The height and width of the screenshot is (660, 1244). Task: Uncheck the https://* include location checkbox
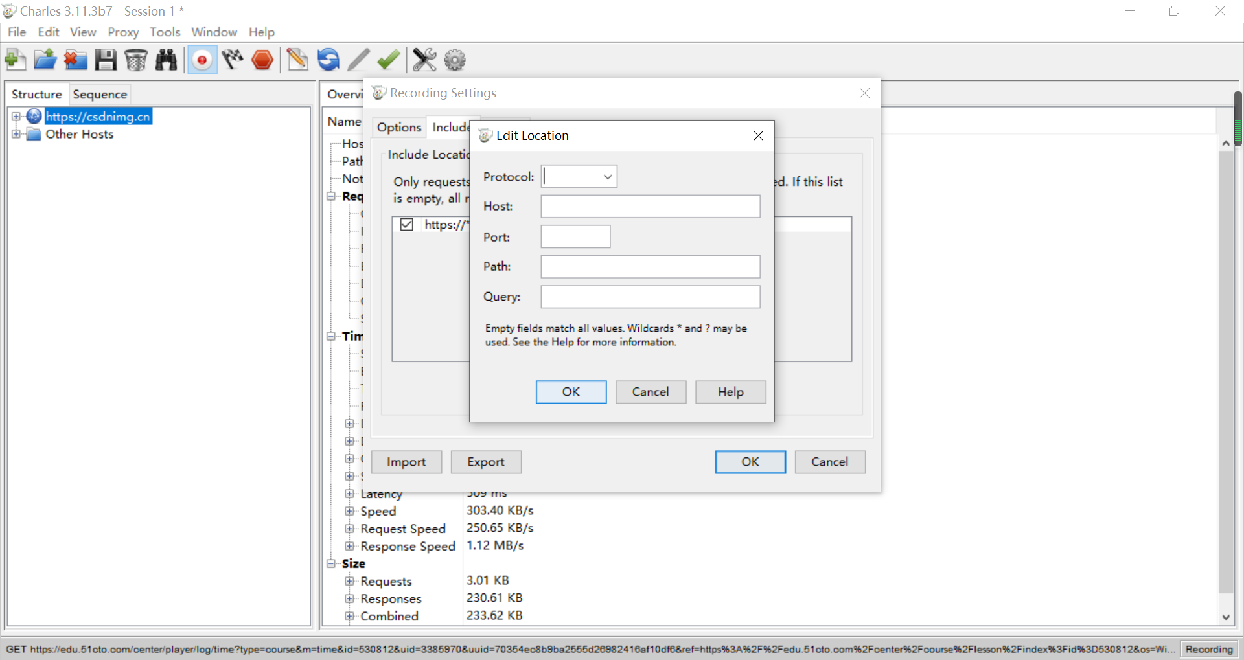click(407, 225)
